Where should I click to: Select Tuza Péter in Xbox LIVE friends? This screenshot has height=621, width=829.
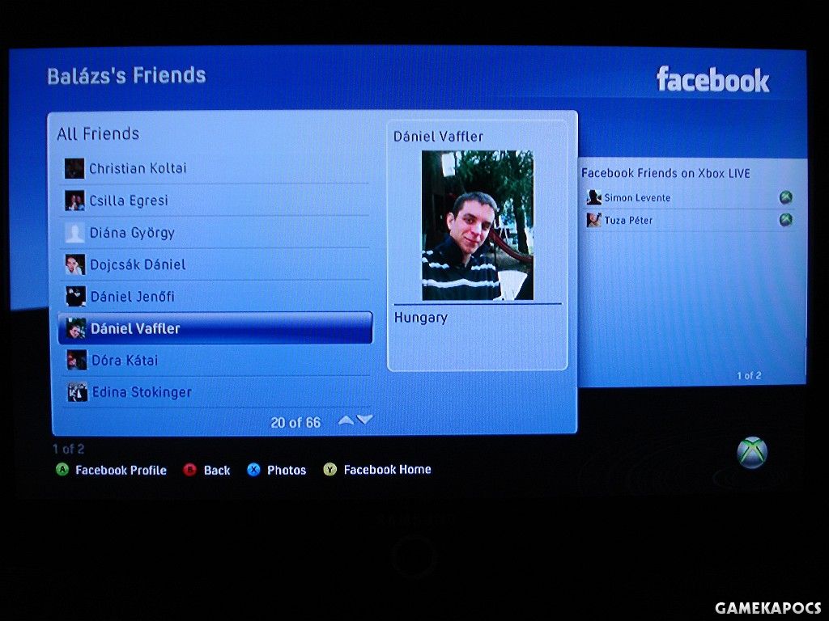pyautogui.click(x=690, y=220)
